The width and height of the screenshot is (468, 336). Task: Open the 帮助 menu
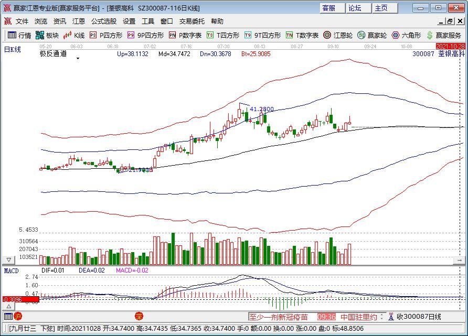point(217,21)
